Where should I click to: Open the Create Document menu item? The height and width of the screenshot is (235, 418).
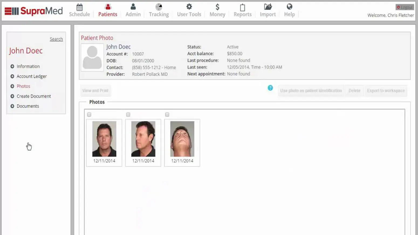pos(34,96)
